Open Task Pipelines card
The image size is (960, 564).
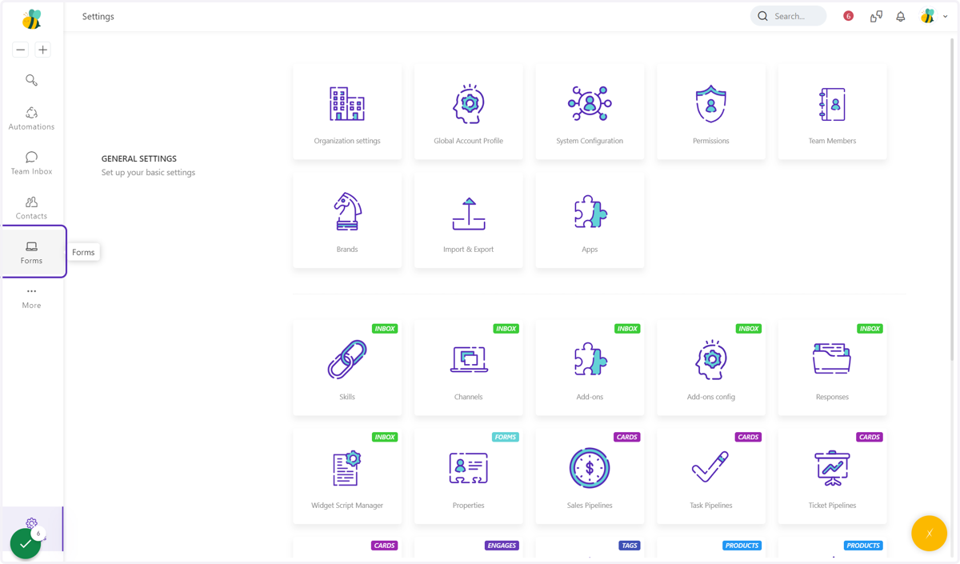[711, 476]
